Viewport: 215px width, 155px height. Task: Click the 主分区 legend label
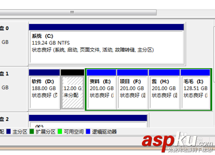click(20, 131)
